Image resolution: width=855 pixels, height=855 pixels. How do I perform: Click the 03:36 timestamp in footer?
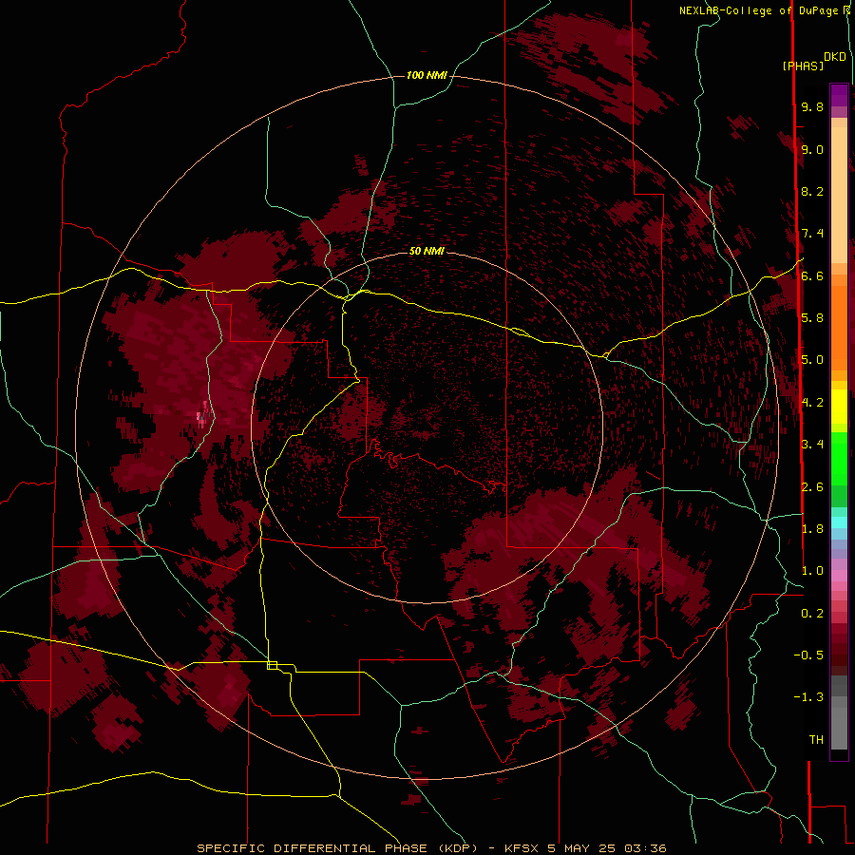[x=646, y=848]
